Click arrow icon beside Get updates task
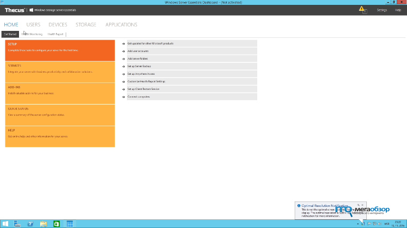This screenshot has height=228, width=407. pos(124,44)
